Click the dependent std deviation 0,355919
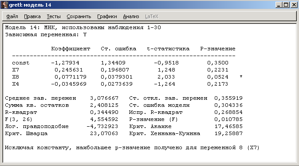The width and height of the screenshot is (299, 166). coord(228,98)
